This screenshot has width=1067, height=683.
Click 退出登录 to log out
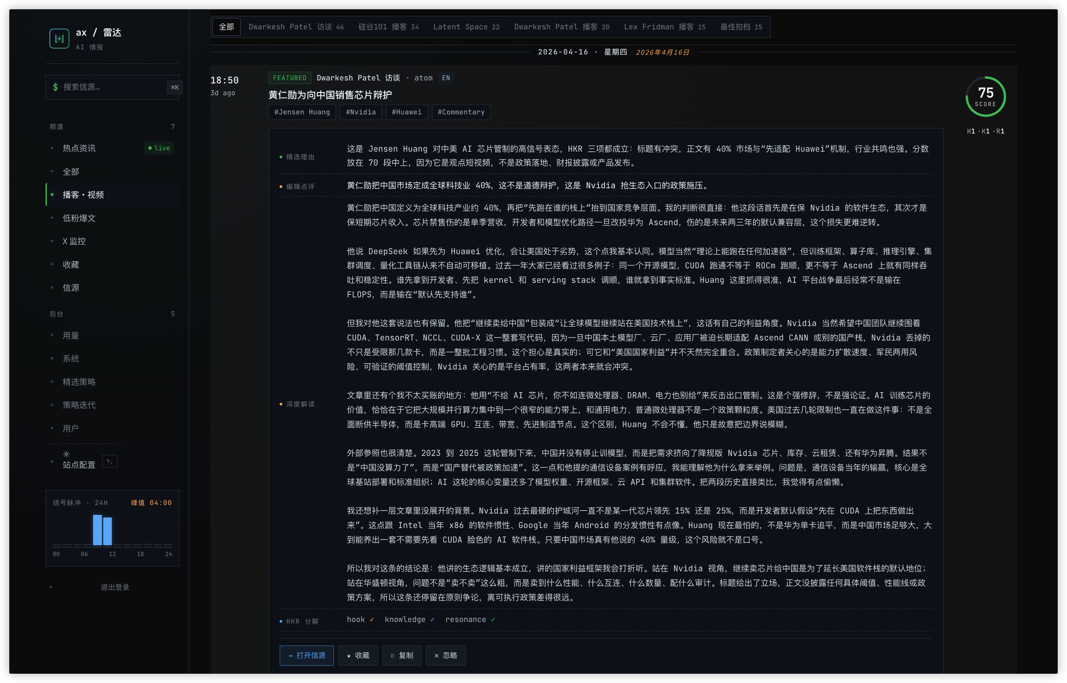coord(115,587)
